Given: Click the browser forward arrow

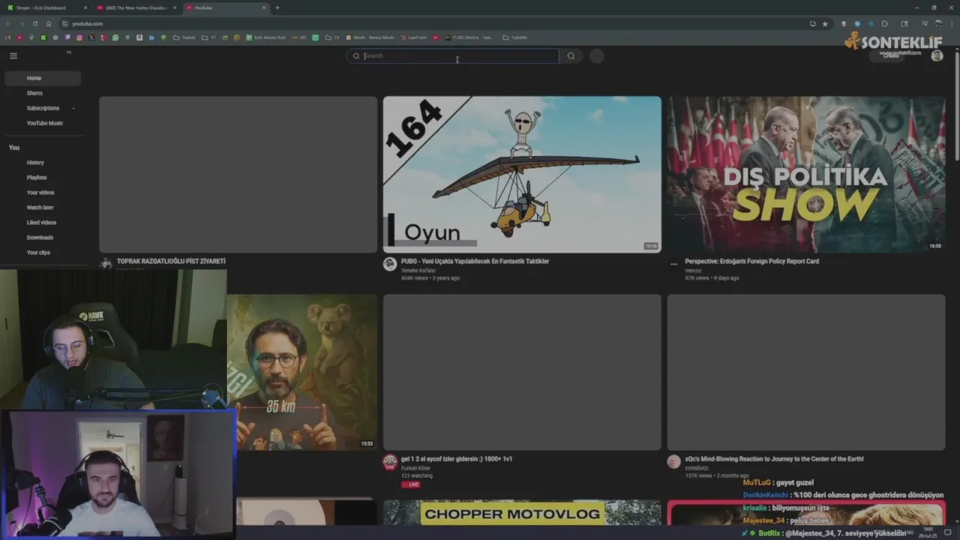Looking at the screenshot, I should coord(21,24).
